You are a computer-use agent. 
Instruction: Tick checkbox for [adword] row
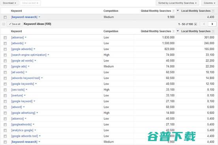(5, 107)
